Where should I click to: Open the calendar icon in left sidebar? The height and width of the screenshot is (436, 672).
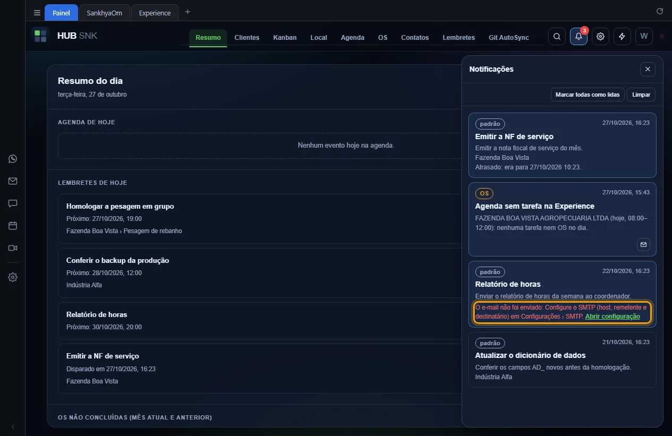click(x=13, y=226)
